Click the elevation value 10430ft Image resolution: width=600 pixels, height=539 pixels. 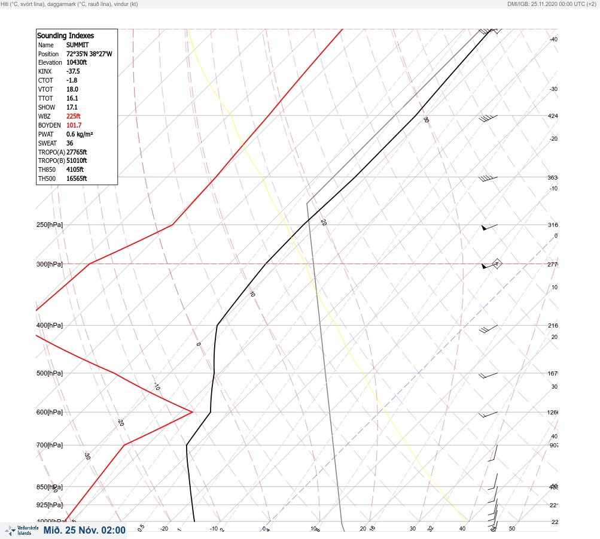(x=77, y=62)
